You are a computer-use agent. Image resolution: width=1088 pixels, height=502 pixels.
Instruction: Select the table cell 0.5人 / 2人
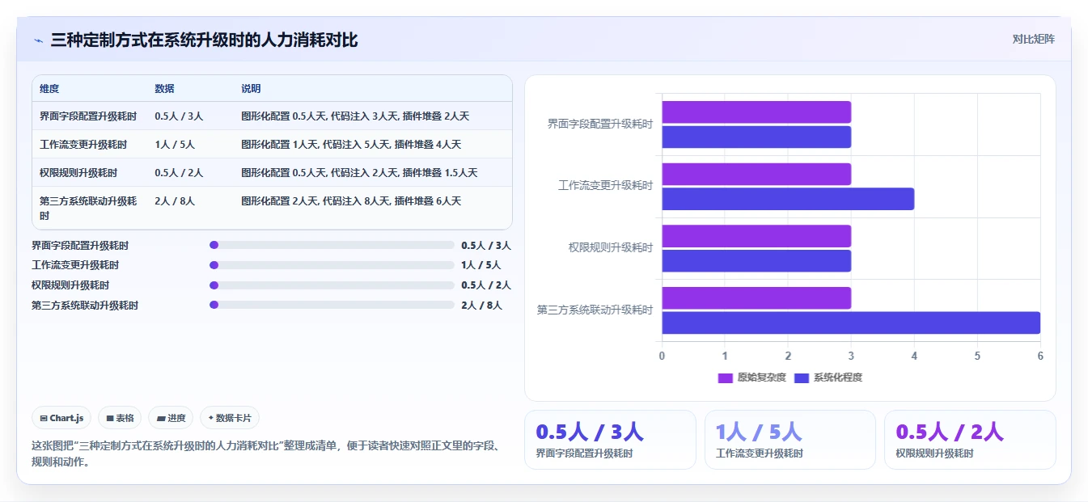pyautogui.click(x=179, y=173)
